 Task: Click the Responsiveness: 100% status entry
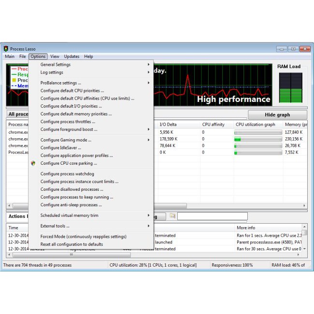click(232, 265)
